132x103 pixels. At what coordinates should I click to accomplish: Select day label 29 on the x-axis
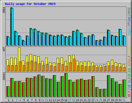click(x=116, y=100)
